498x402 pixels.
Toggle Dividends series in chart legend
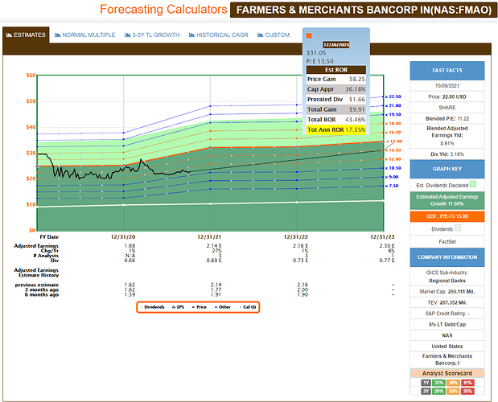click(x=152, y=307)
